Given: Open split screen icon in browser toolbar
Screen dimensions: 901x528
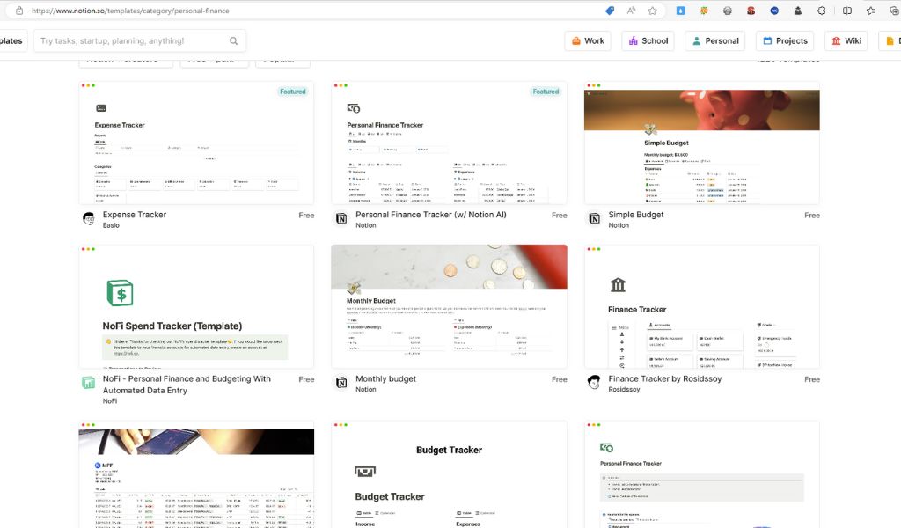Looking at the screenshot, I should coord(847,11).
